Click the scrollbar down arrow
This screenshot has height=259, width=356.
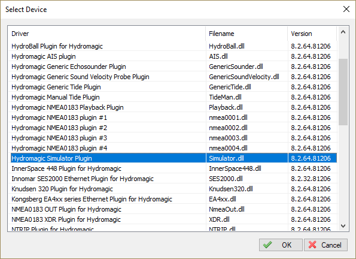pyautogui.click(x=343, y=226)
